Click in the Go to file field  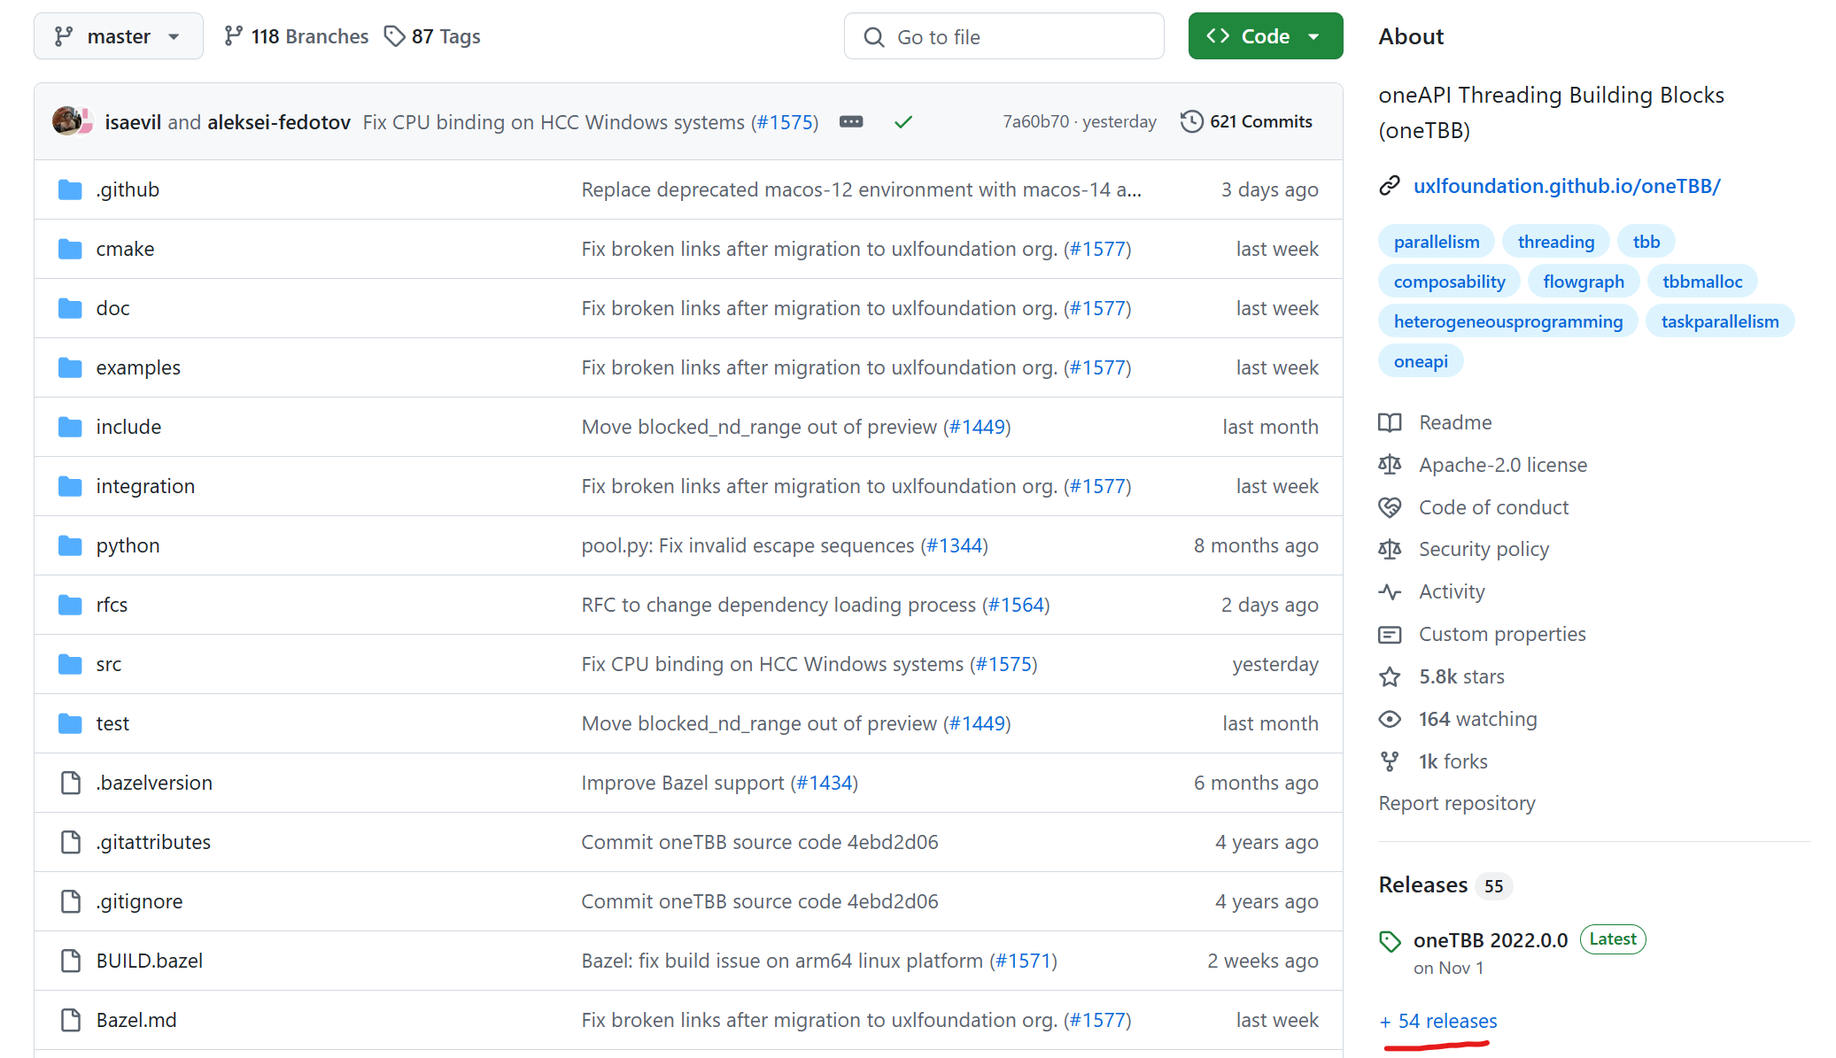(1003, 36)
